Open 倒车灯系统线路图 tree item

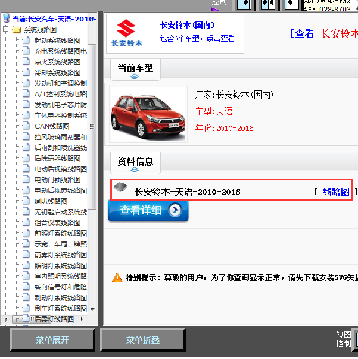coord(61,308)
